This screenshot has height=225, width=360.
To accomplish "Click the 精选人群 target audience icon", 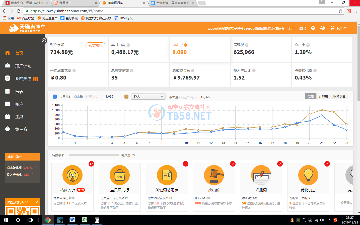I will [x=73, y=175].
